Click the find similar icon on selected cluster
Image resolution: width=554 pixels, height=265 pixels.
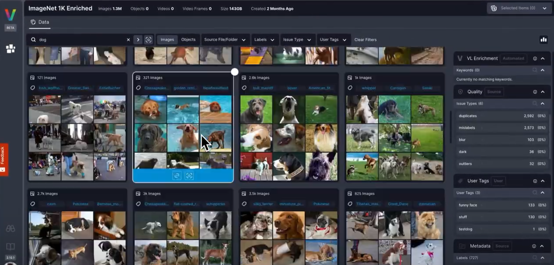(x=189, y=176)
